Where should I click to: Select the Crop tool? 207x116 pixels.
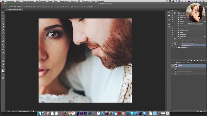3,24
